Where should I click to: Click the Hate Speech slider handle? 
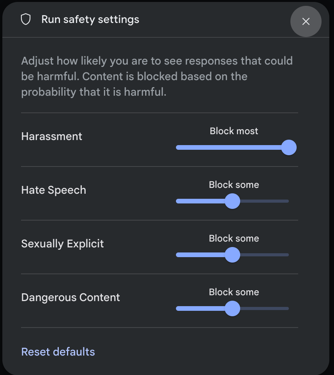233,201
